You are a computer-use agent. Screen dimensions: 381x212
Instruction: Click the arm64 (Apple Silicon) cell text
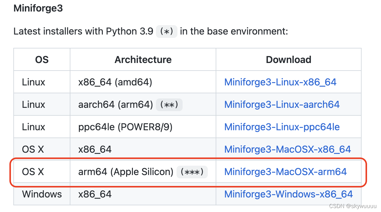(126, 172)
